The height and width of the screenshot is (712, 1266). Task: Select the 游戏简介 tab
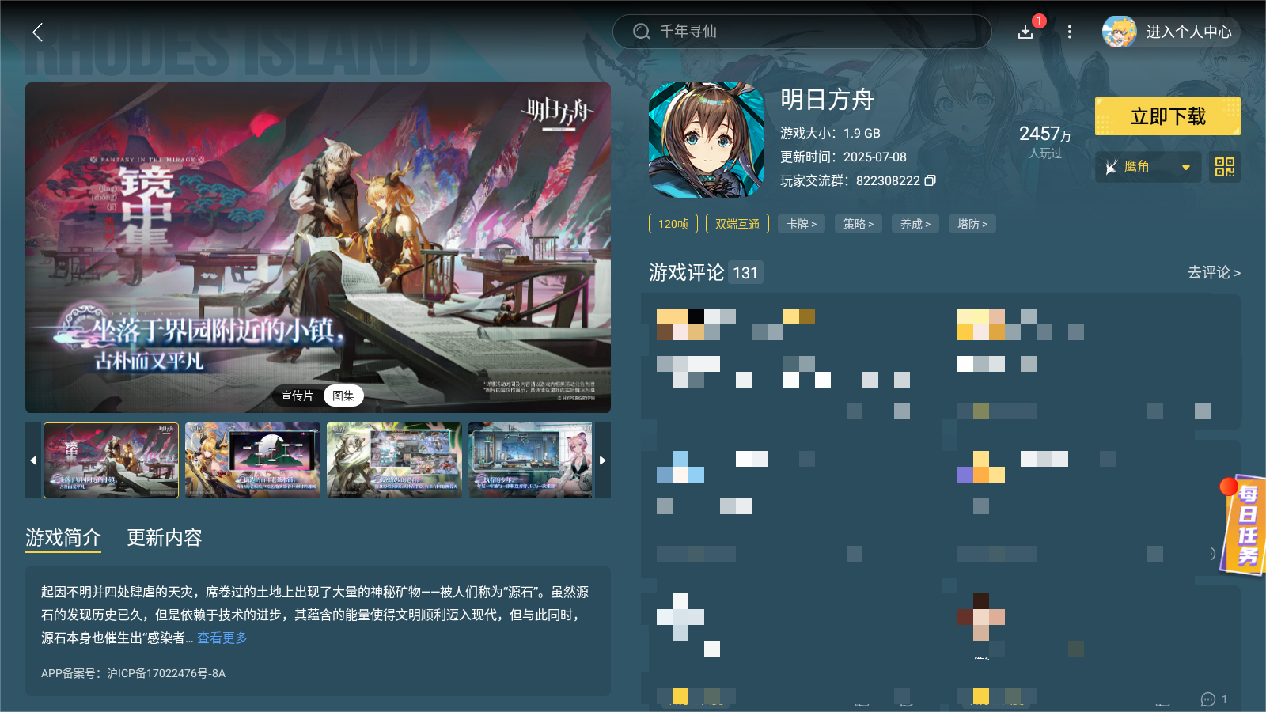click(63, 538)
